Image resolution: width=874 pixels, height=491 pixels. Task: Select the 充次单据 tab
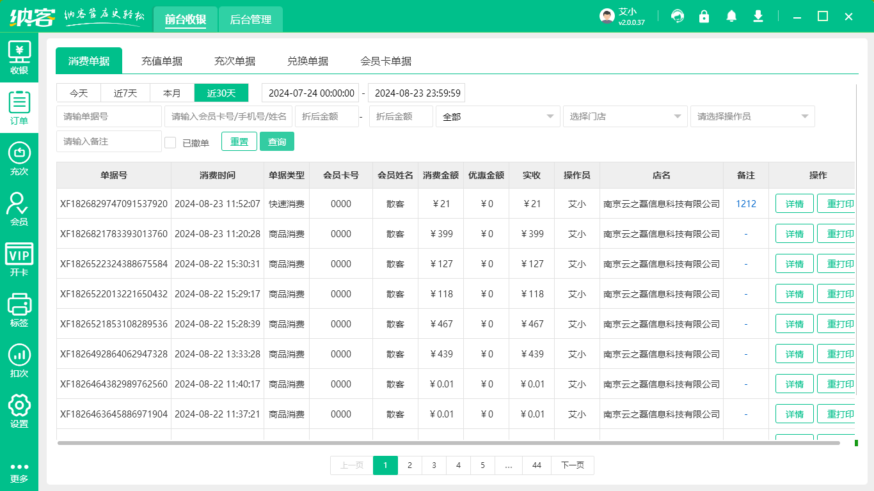235,61
